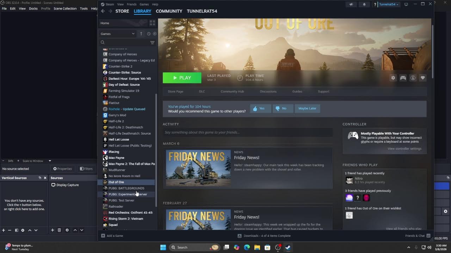
Task: Open the Steam Friends menu
Action: point(131,4)
